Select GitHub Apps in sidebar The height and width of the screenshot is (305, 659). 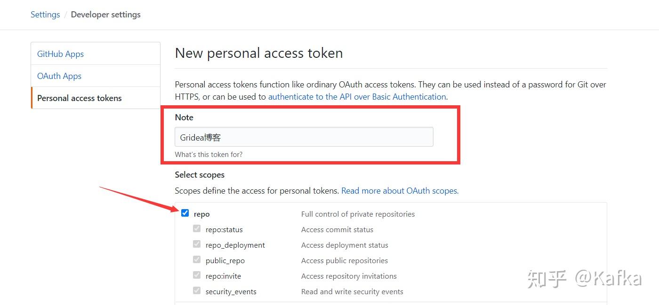[x=60, y=54]
